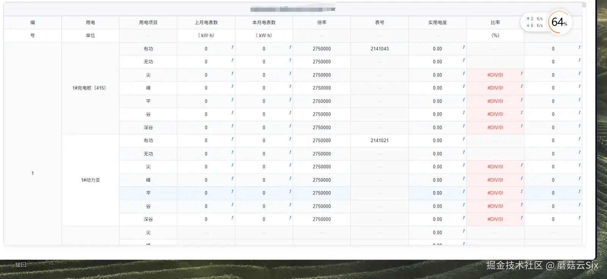Click formula icon in 1#充电桩 谷 比率 cell
607x279 pixels.
click(x=522, y=112)
